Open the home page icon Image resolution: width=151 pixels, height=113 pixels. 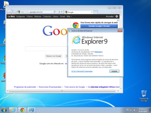112,12
